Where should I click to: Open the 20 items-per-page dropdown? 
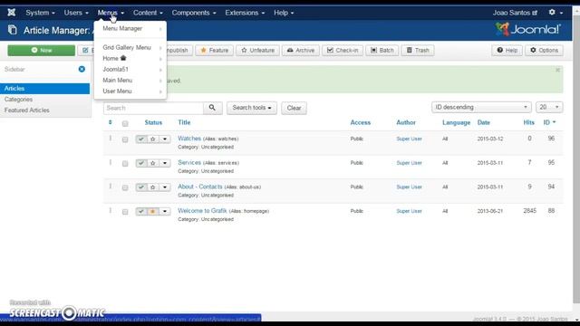[549, 107]
